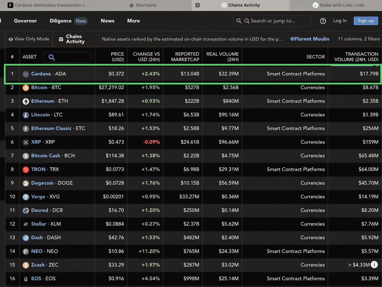Open the Cardano asset link

[41, 74]
